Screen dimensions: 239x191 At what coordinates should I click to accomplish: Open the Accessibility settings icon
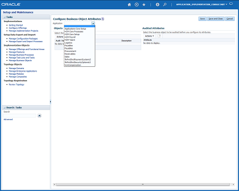point(158,4)
